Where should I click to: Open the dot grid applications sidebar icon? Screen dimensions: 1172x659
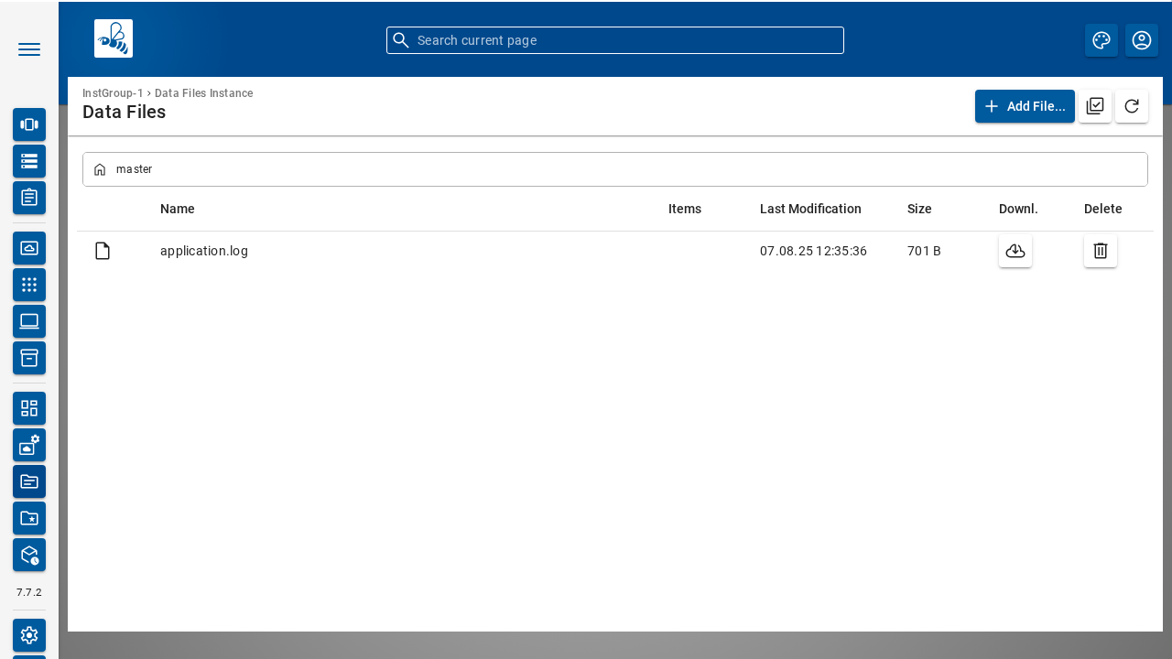[29, 285]
